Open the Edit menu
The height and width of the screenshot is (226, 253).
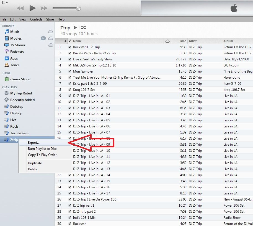pos(13,19)
